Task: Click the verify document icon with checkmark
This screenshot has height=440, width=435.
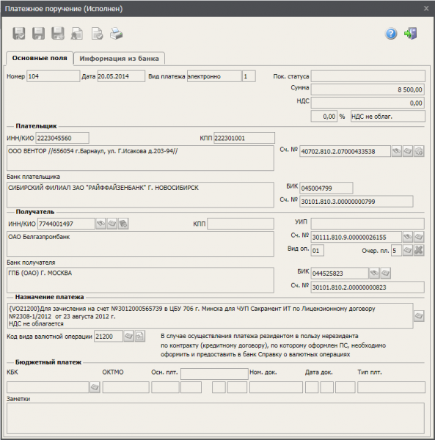Action: [97, 34]
